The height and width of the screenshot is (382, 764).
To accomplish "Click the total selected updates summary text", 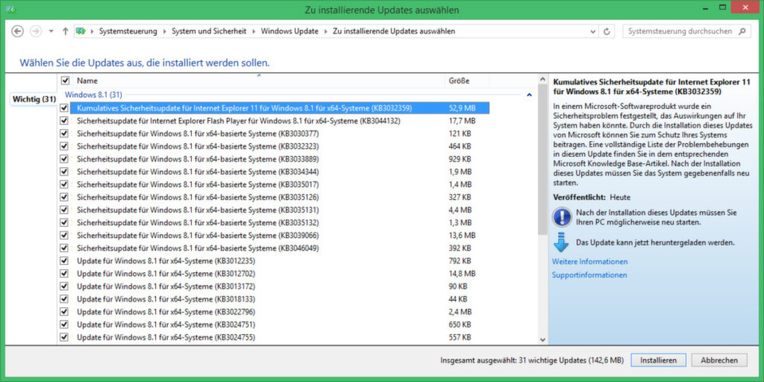I will (x=532, y=361).
